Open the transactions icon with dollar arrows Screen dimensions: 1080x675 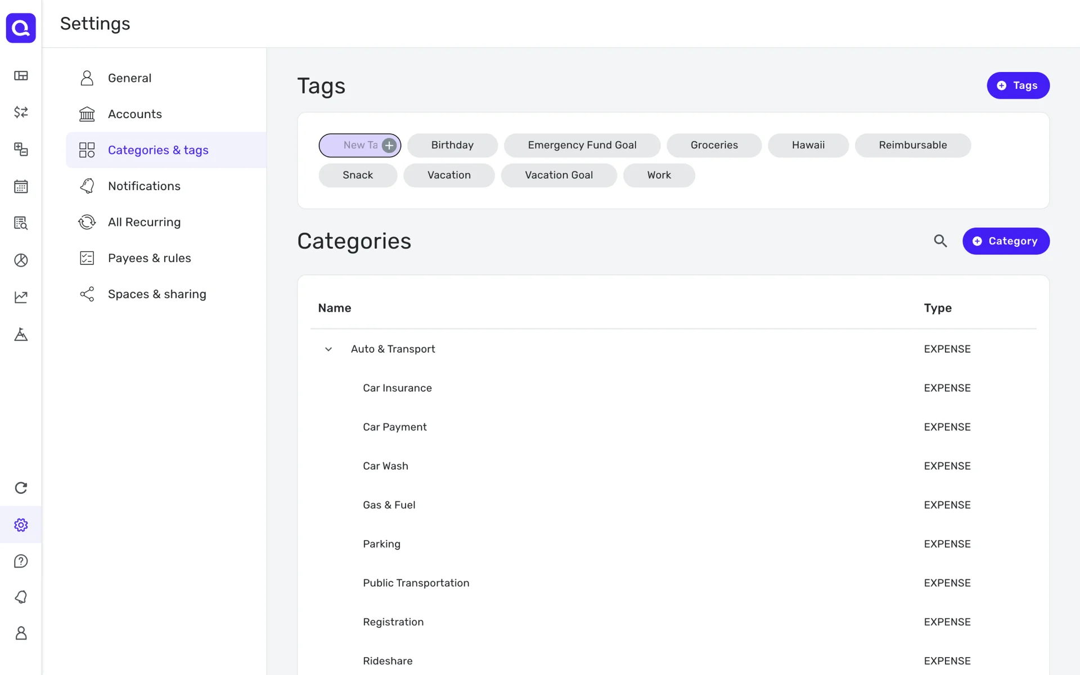[x=21, y=112]
